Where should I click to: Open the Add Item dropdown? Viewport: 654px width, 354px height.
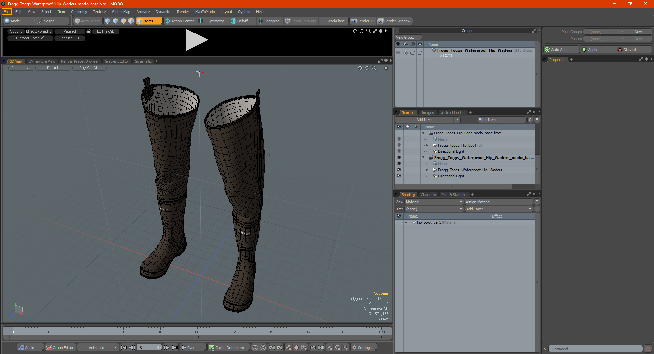click(x=428, y=120)
